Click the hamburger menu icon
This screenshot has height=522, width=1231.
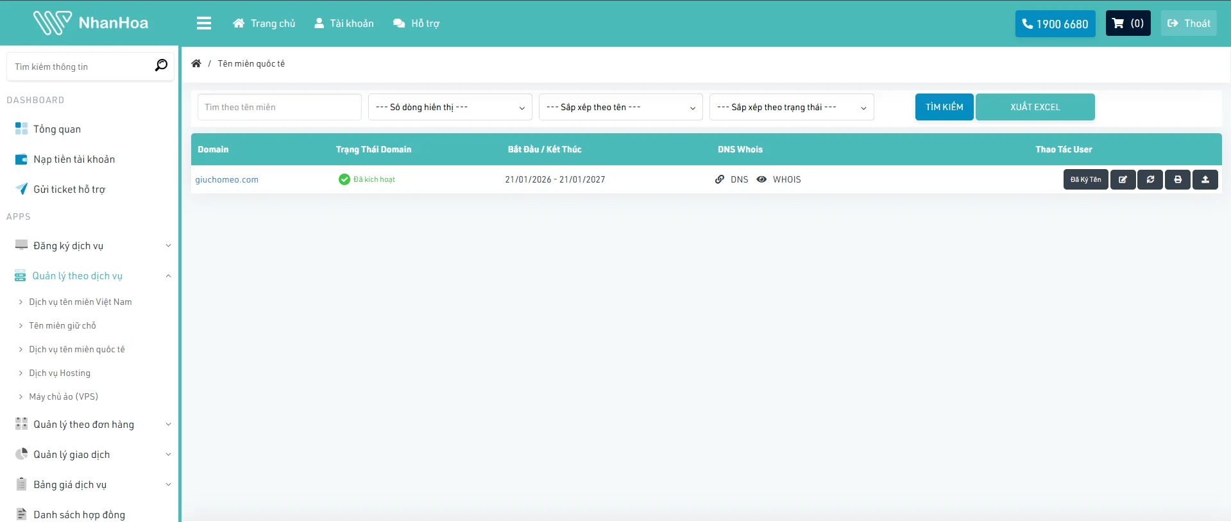click(x=204, y=24)
